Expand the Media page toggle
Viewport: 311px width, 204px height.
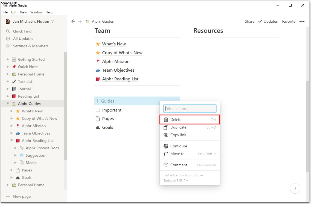[x=15, y=163]
